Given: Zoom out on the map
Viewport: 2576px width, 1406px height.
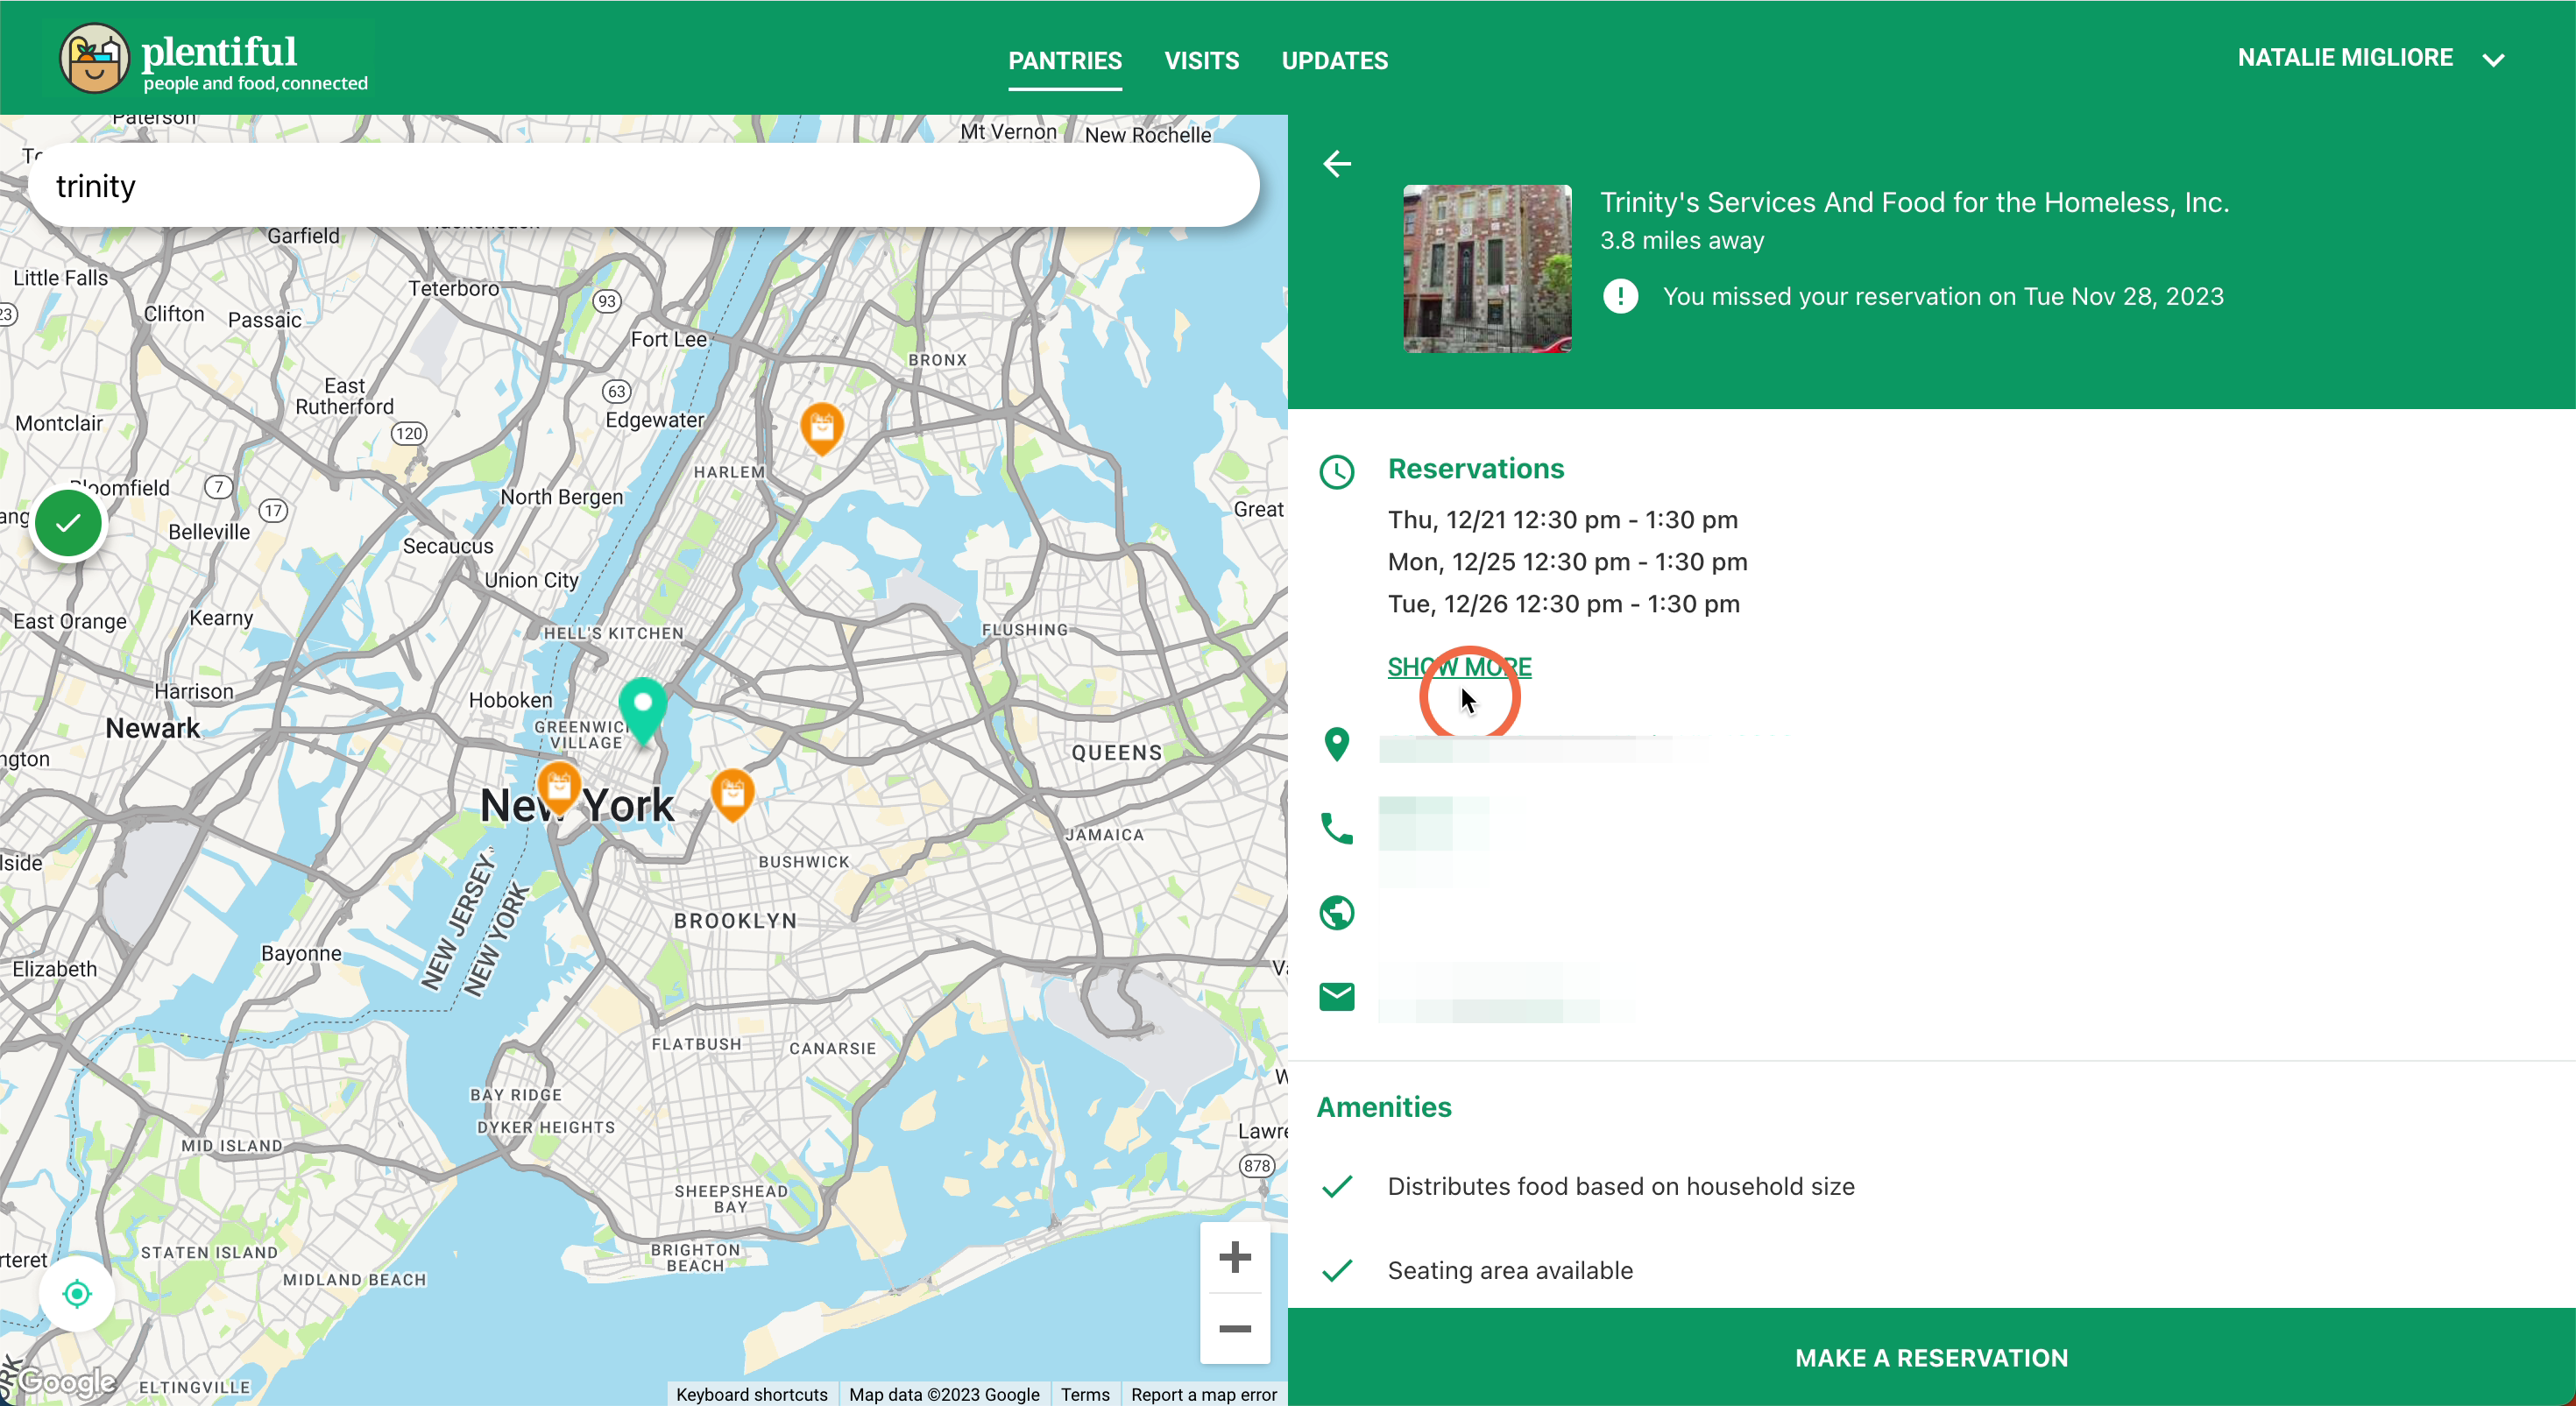Looking at the screenshot, I should coord(1235,1328).
